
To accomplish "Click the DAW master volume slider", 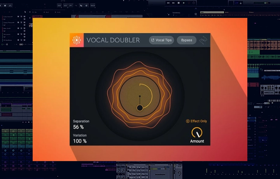I will (x=262, y=3).
